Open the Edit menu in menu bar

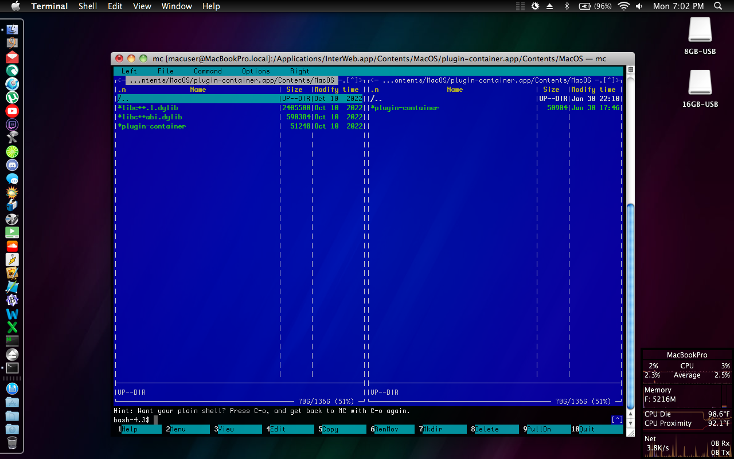[x=115, y=6]
